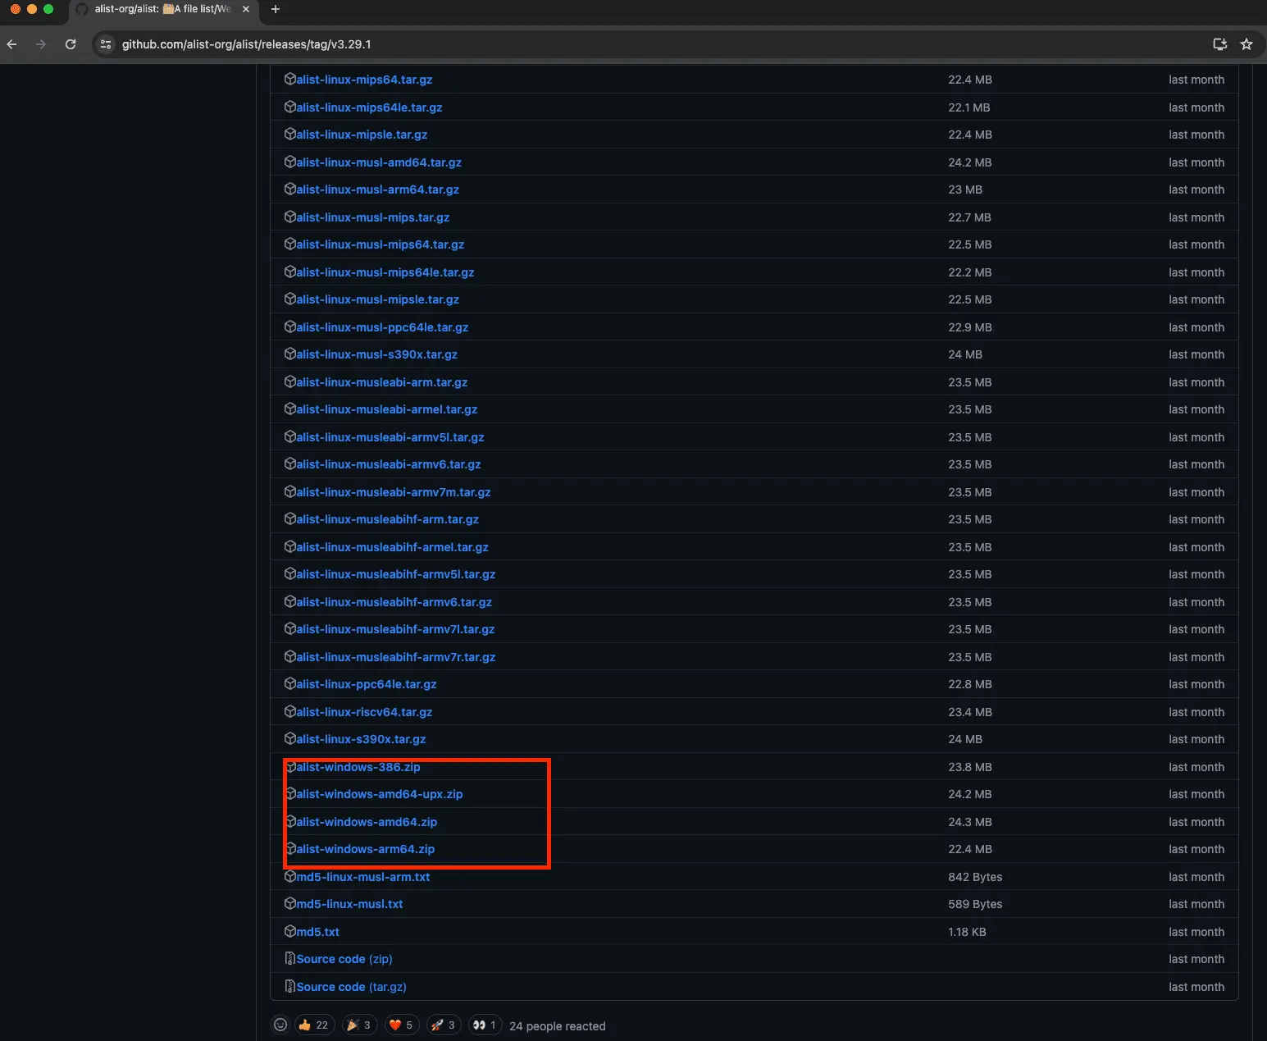Reload the page with refresh icon

point(71,44)
